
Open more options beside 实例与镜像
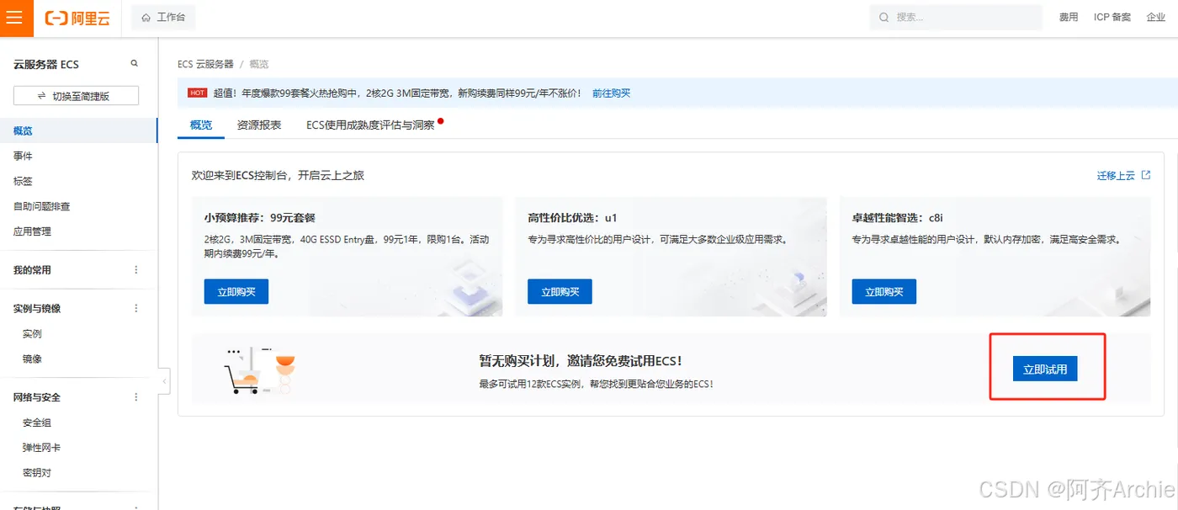click(x=136, y=308)
